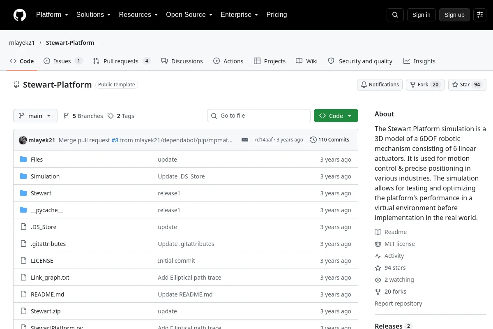Click the GitHub logo icon
Screen dimensions: 493x329
point(20,15)
